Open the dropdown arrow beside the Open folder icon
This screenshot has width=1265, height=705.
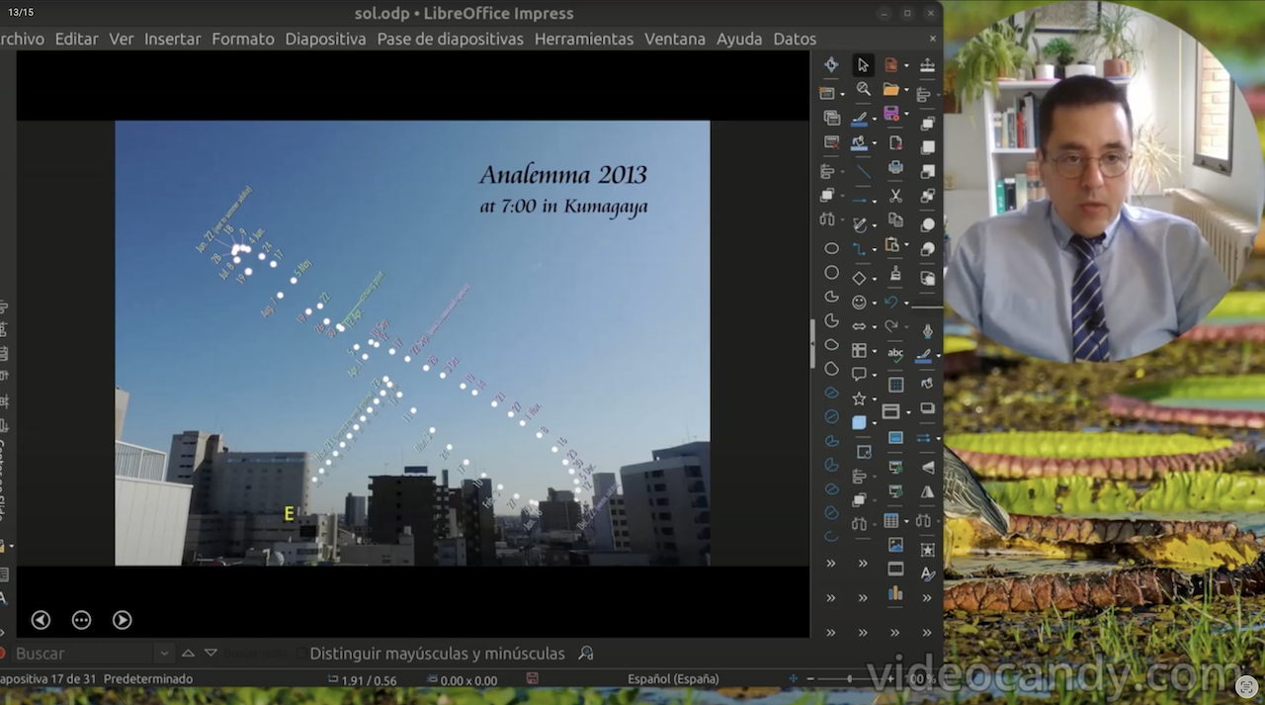(907, 91)
